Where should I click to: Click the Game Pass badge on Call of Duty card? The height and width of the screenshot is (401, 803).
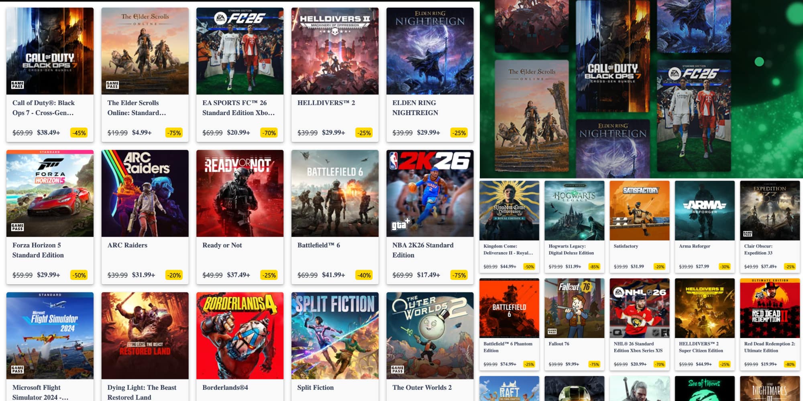point(17,85)
